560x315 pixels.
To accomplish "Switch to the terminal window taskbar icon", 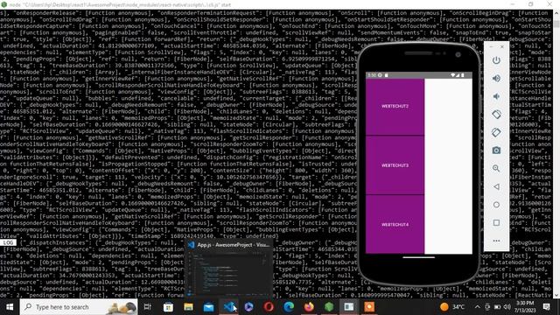I will 349,307.
